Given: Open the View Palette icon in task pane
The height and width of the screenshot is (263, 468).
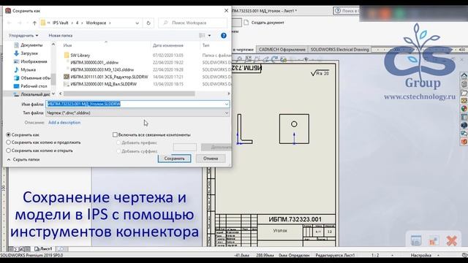Looking at the screenshot, I should 464,101.
